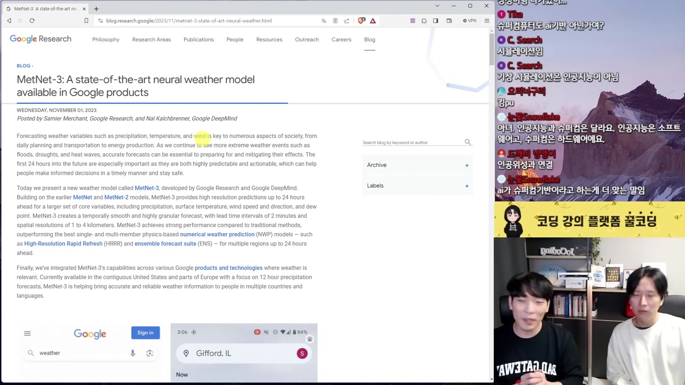The image size is (685, 385).
Task: Open the Philosophy nav item
Action: pyautogui.click(x=106, y=40)
